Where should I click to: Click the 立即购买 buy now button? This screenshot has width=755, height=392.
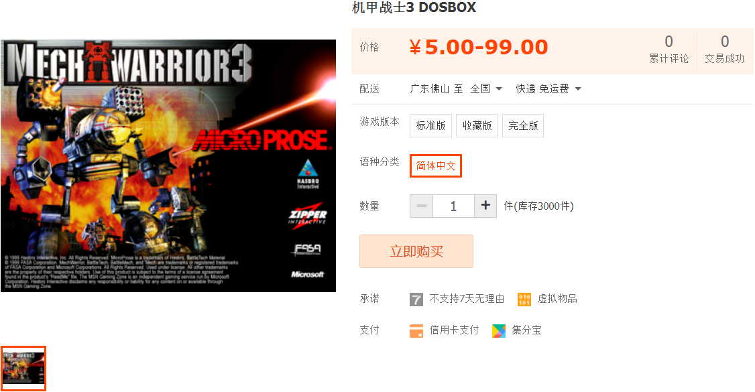pyautogui.click(x=416, y=251)
